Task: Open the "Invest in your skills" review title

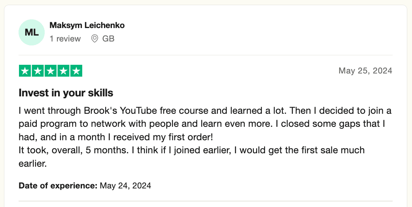Action: [x=66, y=93]
